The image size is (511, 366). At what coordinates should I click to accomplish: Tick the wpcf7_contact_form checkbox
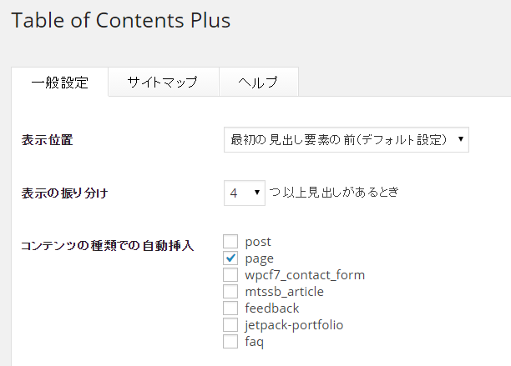[x=231, y=275]
